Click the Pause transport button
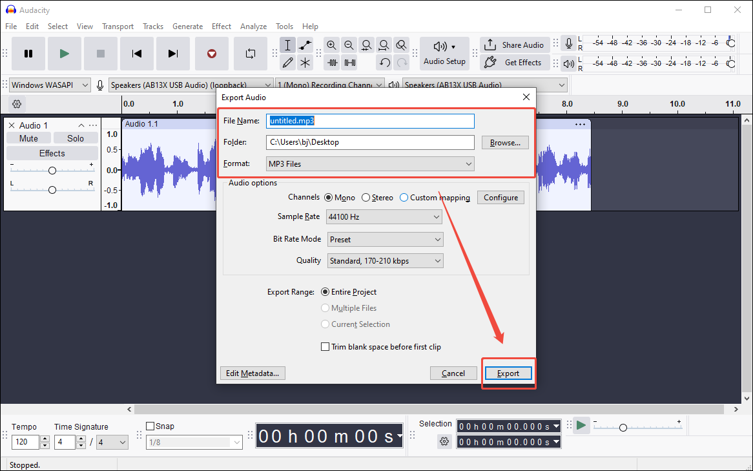 point(28,54)
